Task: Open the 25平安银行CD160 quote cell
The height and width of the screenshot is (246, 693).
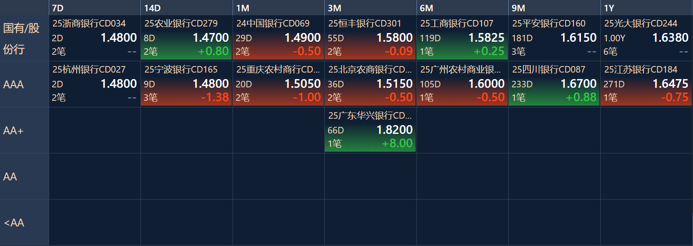Action: [554, 38]
